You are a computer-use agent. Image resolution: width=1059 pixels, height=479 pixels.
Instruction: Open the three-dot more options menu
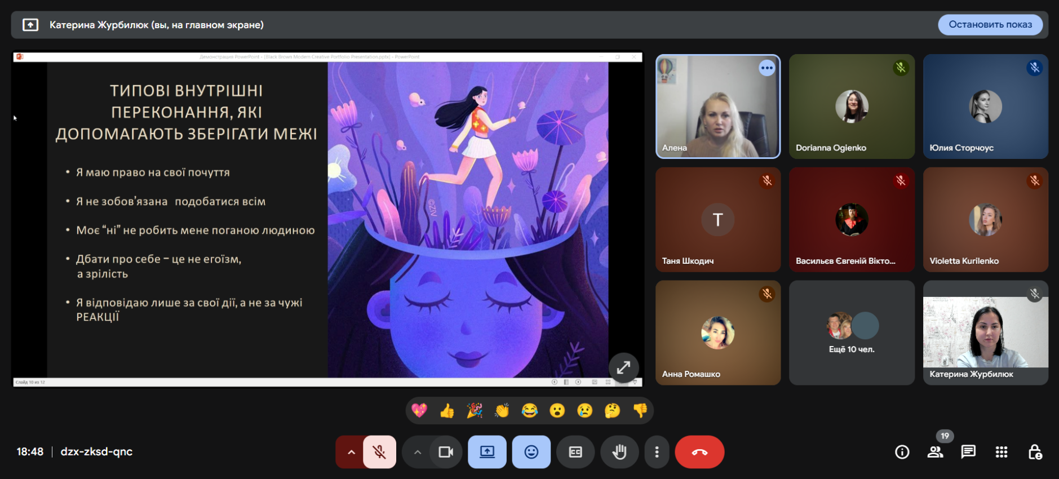[657, 452]
